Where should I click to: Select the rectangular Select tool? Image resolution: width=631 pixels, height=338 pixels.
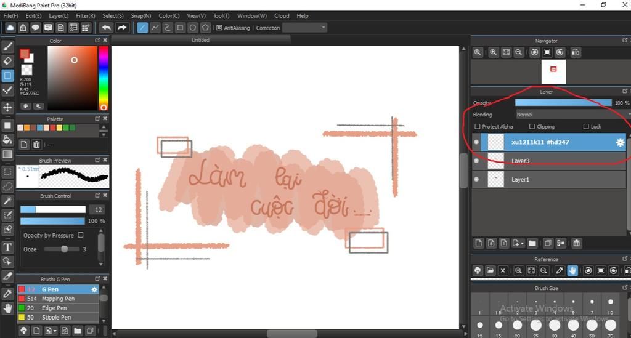pos(7,172)
